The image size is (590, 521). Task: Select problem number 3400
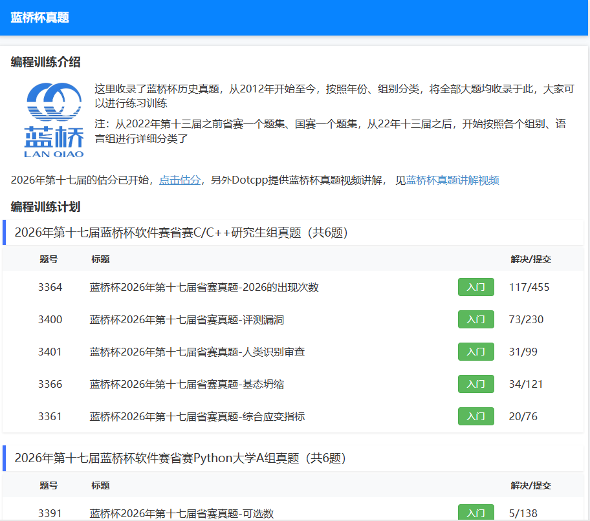point(50,319)
